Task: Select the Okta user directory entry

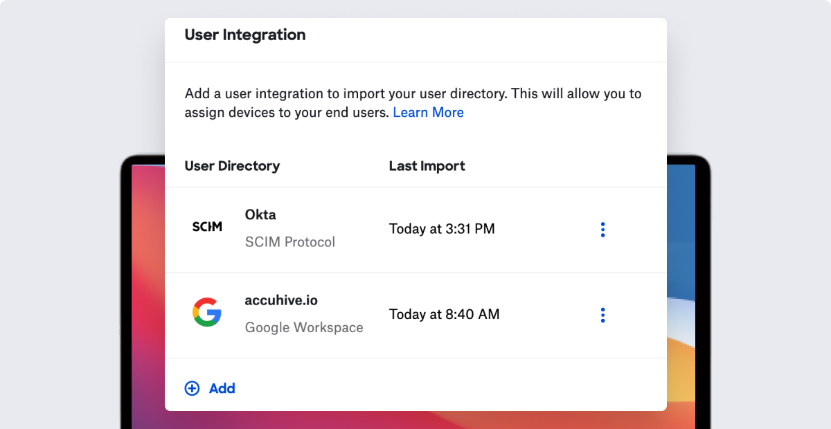Action: tap(260, 214)
